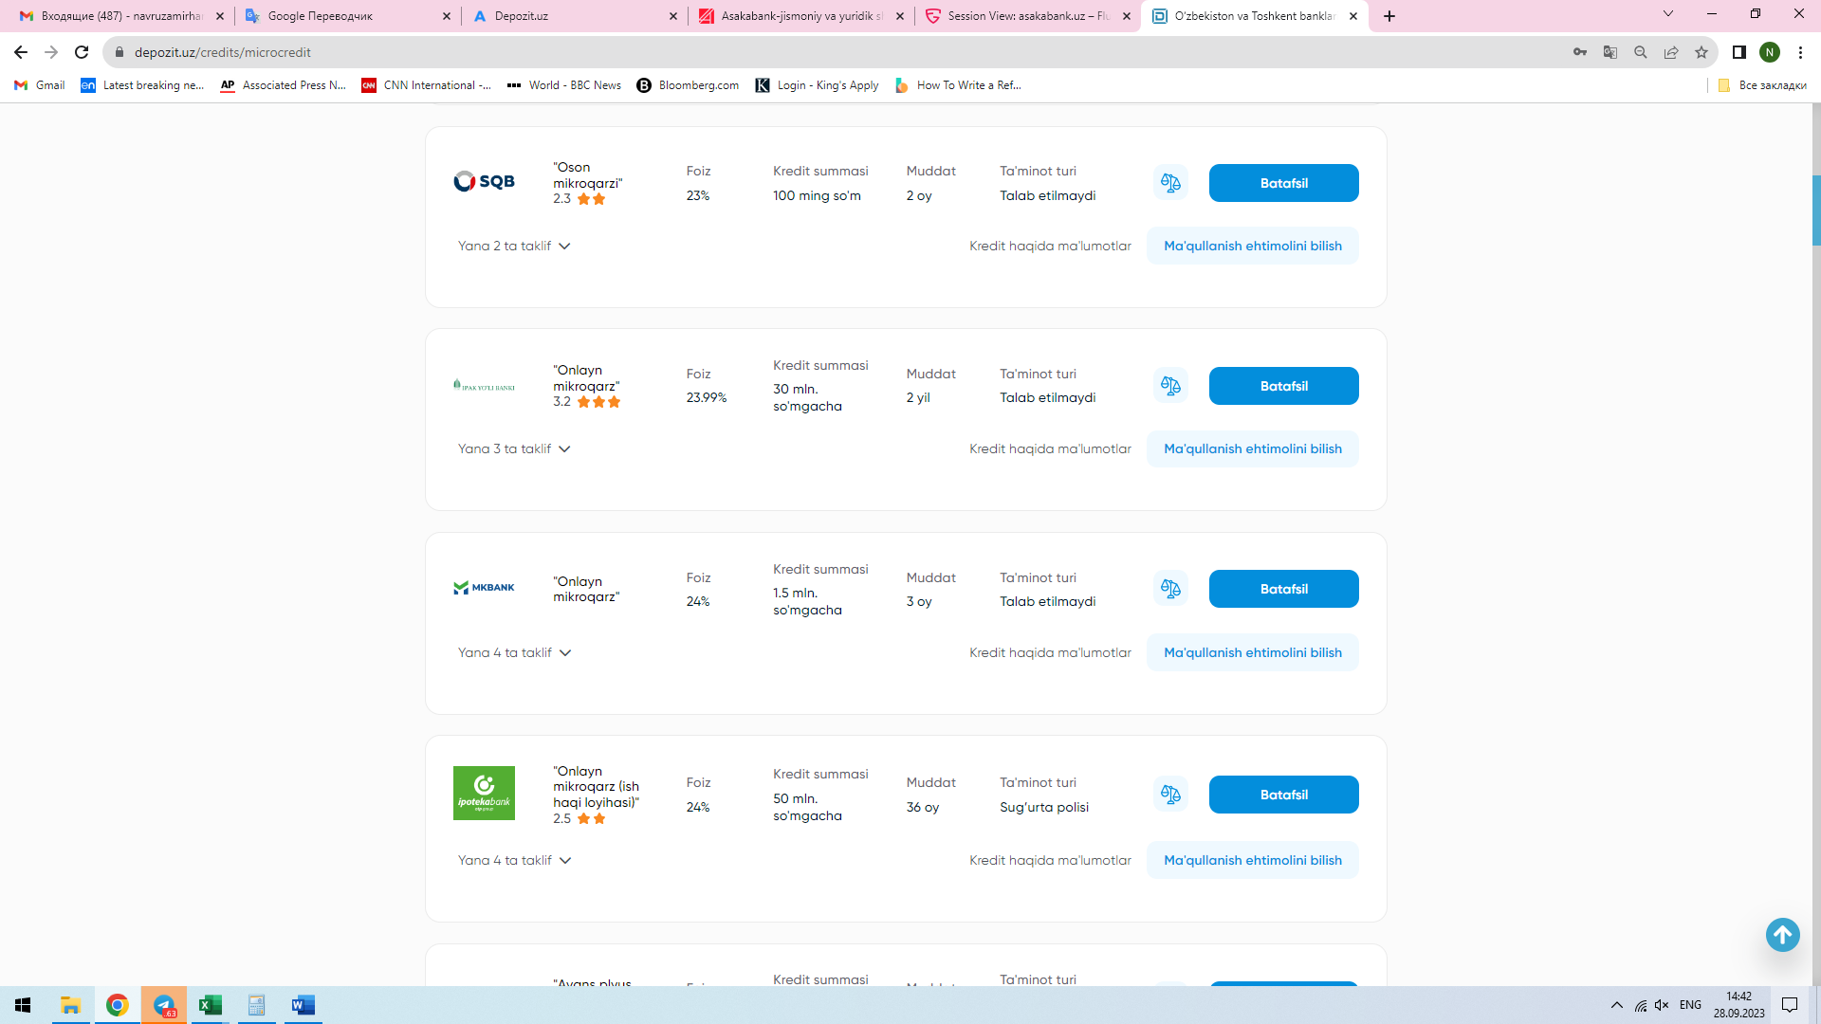Open Calculator from the taskbar
This screenshot has height=1024, width=1821.
(x=256, y=1005)
